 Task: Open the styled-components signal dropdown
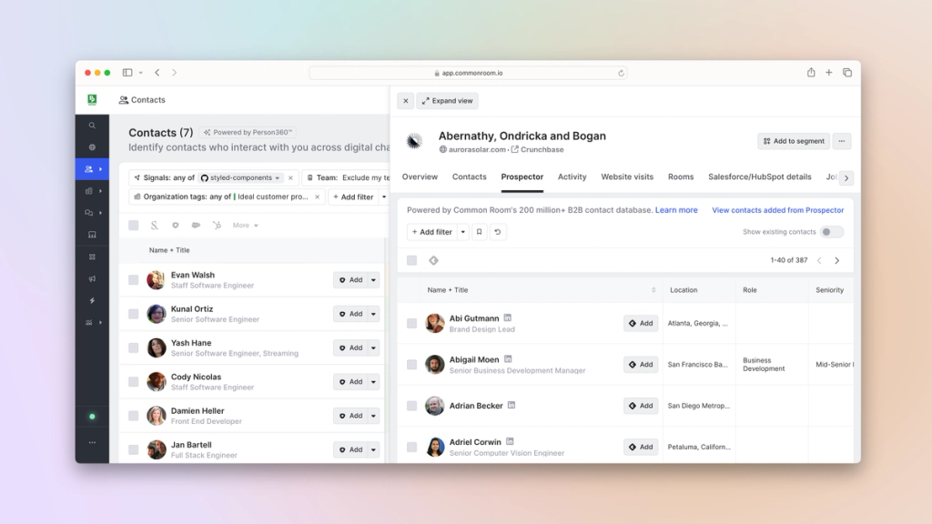tap(240, 177)
